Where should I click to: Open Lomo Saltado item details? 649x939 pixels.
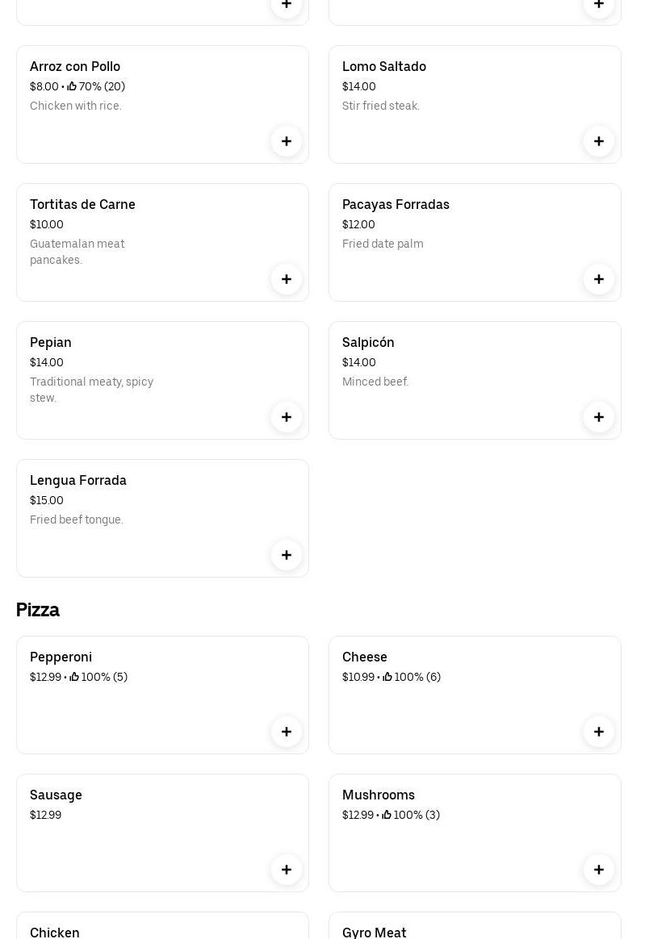tap(384, 67)
